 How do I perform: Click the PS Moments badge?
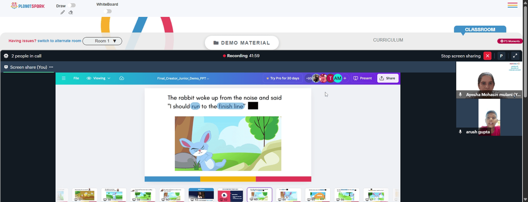(510, 41)
